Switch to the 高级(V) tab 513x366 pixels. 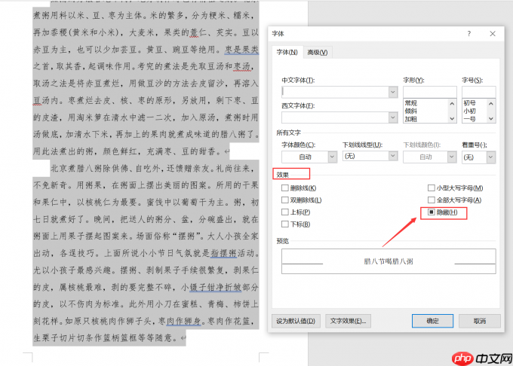pos(317,53)
